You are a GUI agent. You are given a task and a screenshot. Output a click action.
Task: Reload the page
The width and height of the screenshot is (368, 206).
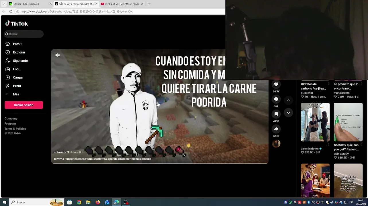coord(11,11)
